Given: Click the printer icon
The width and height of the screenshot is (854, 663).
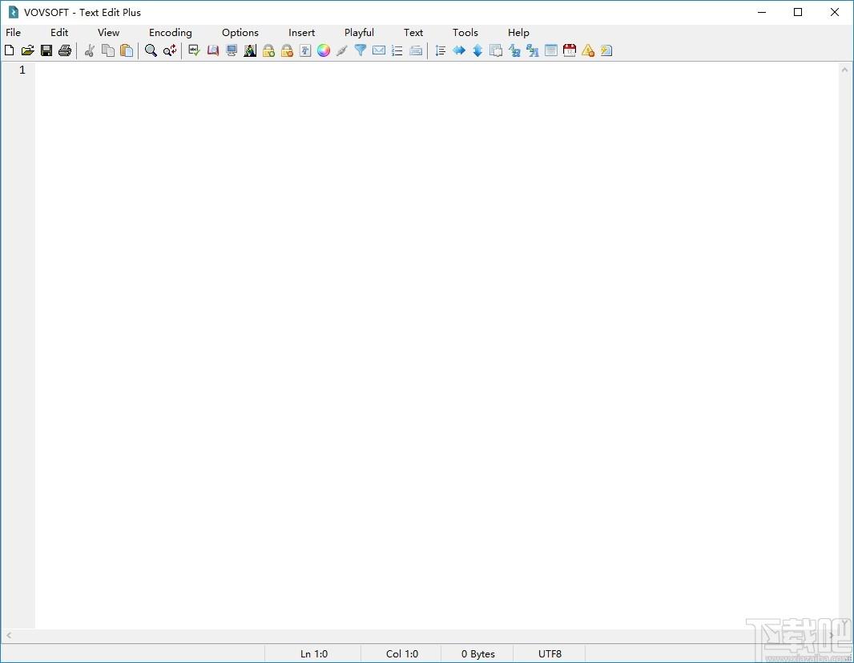Looking at the screenshot, I should (65, 50).
